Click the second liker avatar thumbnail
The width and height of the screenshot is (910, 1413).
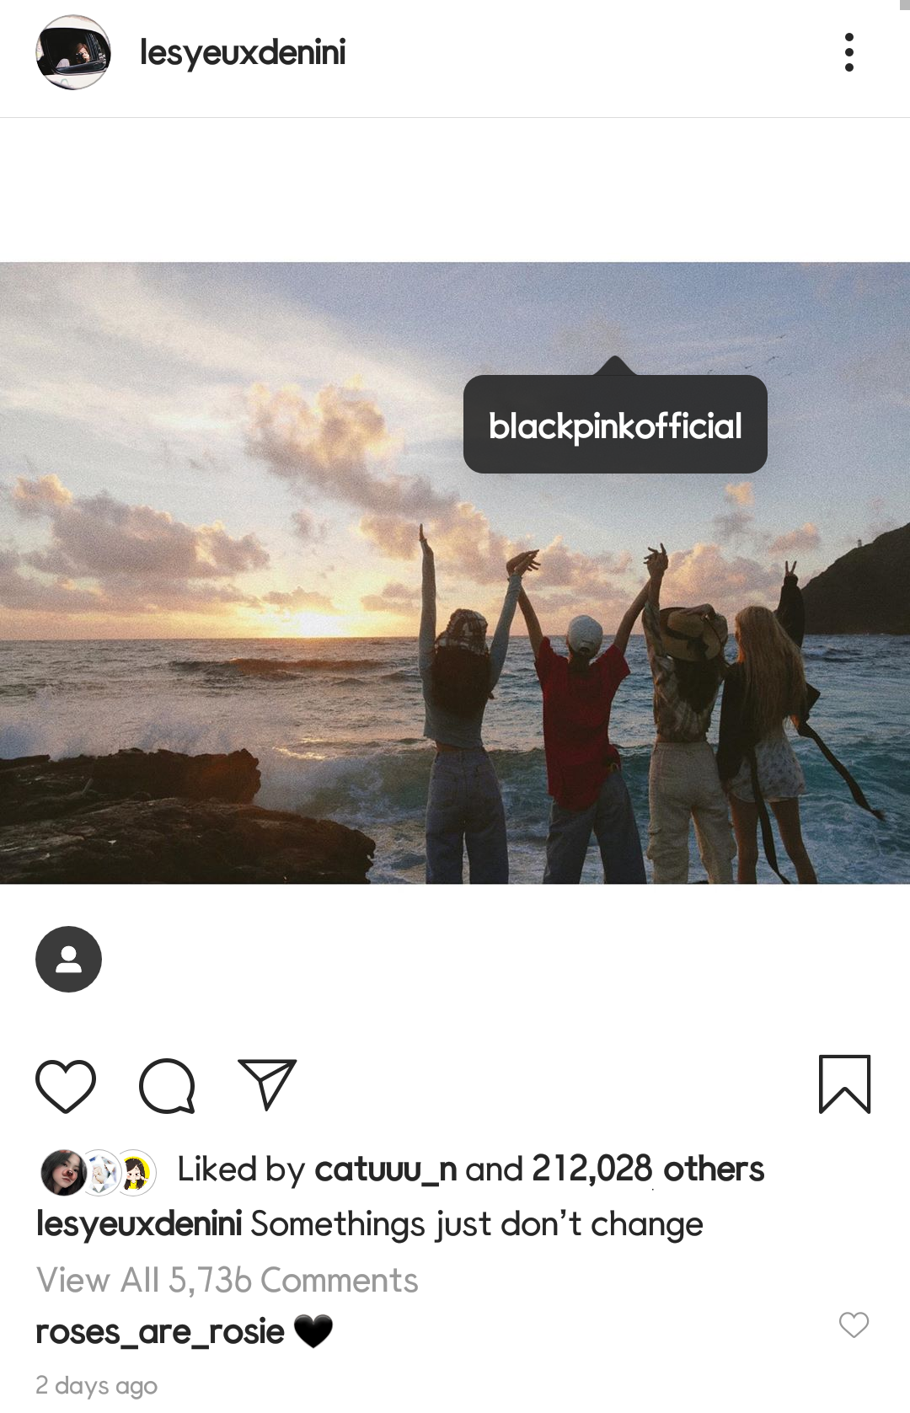pos(102,1172)
